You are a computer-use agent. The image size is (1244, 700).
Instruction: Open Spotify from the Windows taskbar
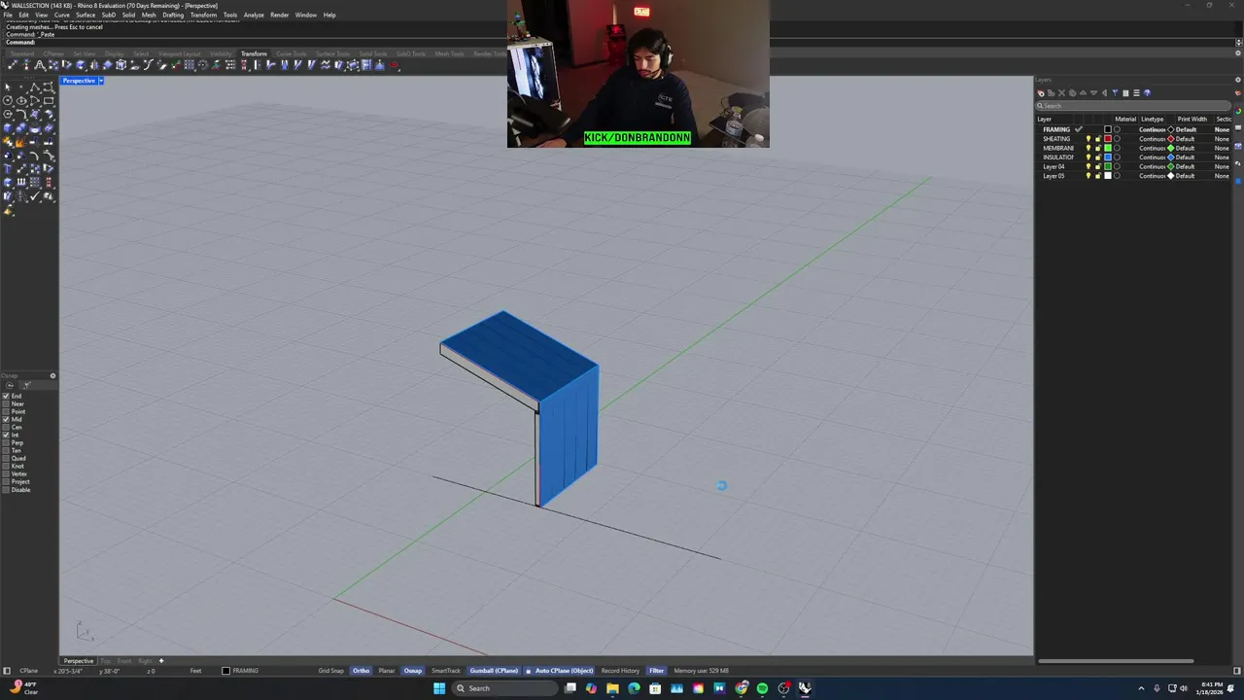[x=762, y=688]
